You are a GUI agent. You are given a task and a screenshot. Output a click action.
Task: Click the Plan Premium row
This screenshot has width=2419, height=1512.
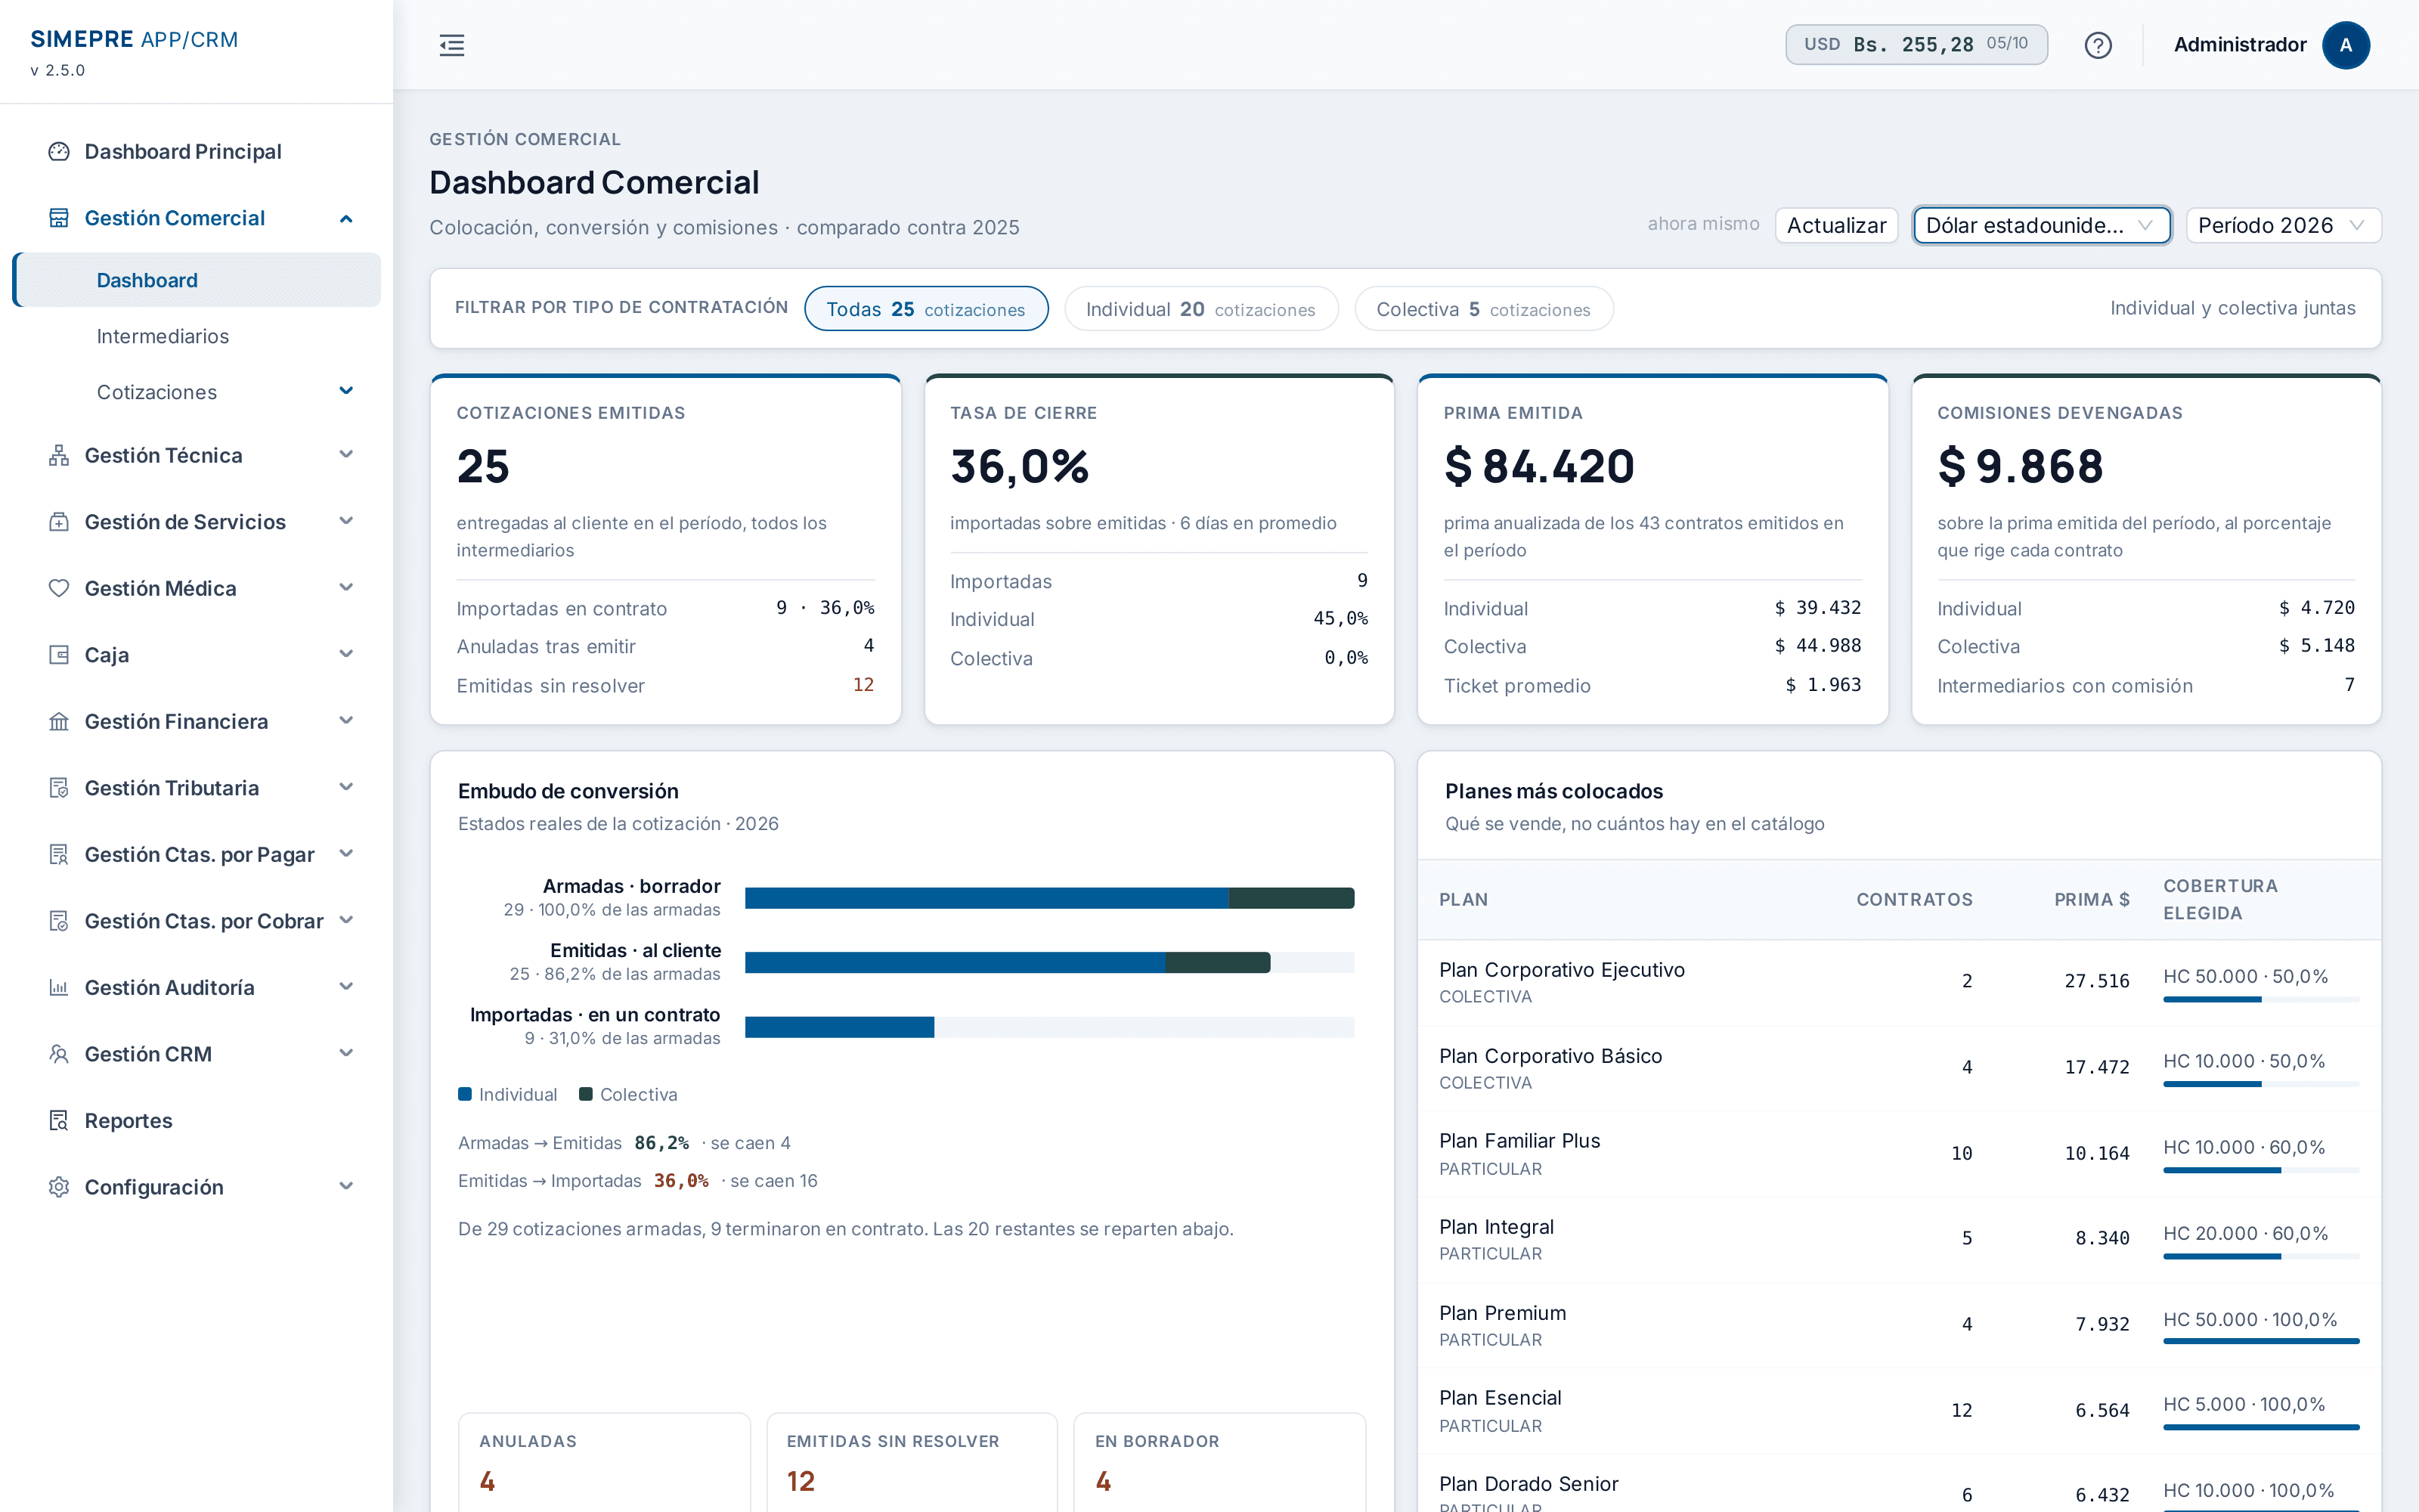point(1899,1325)
